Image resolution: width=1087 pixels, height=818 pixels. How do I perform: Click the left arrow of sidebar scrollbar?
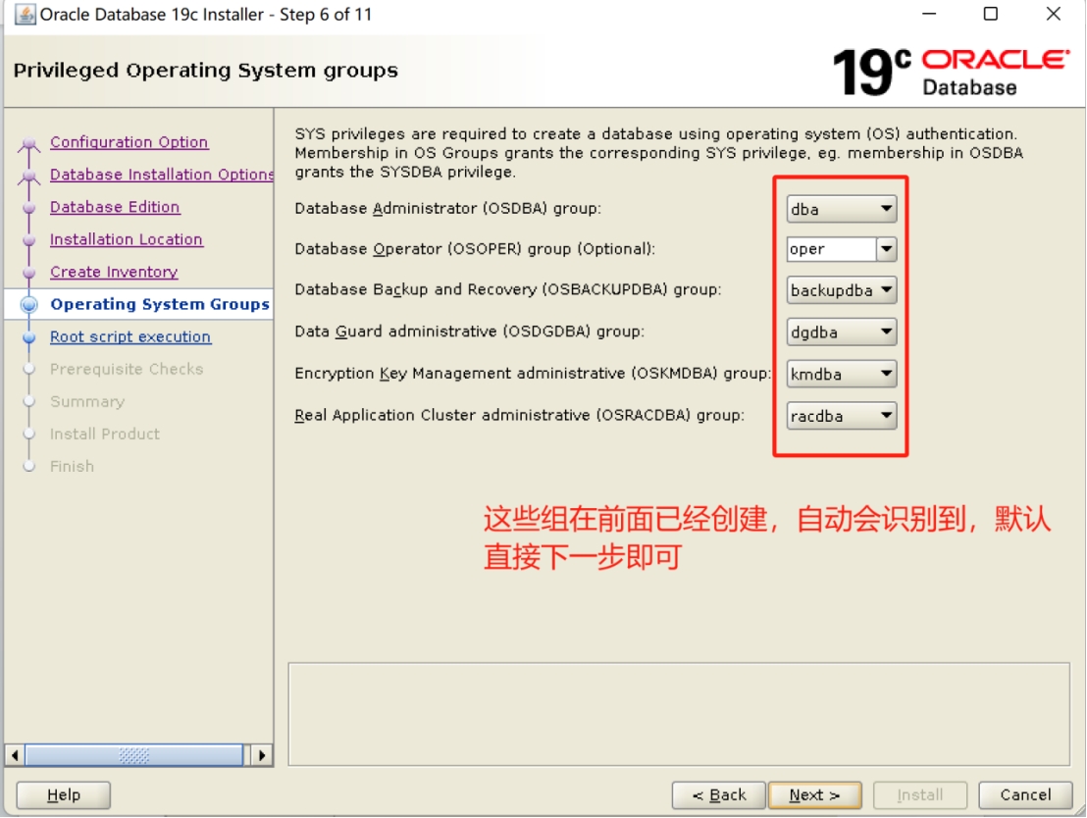(15, 755)
